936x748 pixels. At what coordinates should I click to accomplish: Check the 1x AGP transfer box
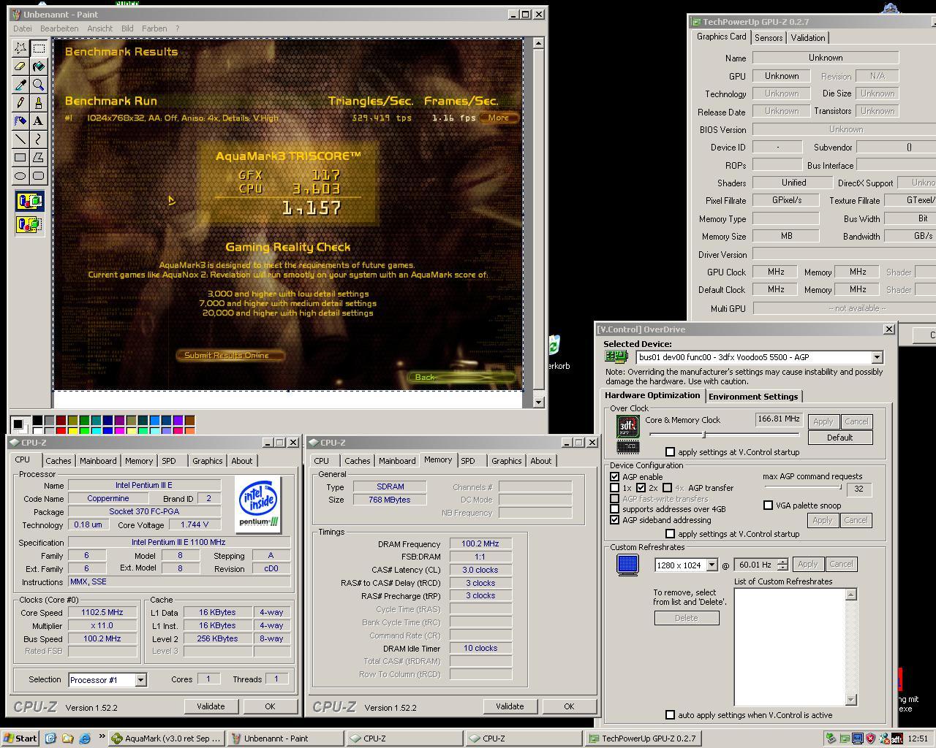coord(615,488)
